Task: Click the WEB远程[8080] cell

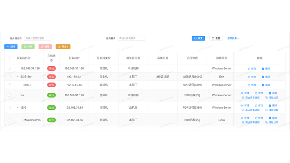Action: click(192, 76)
